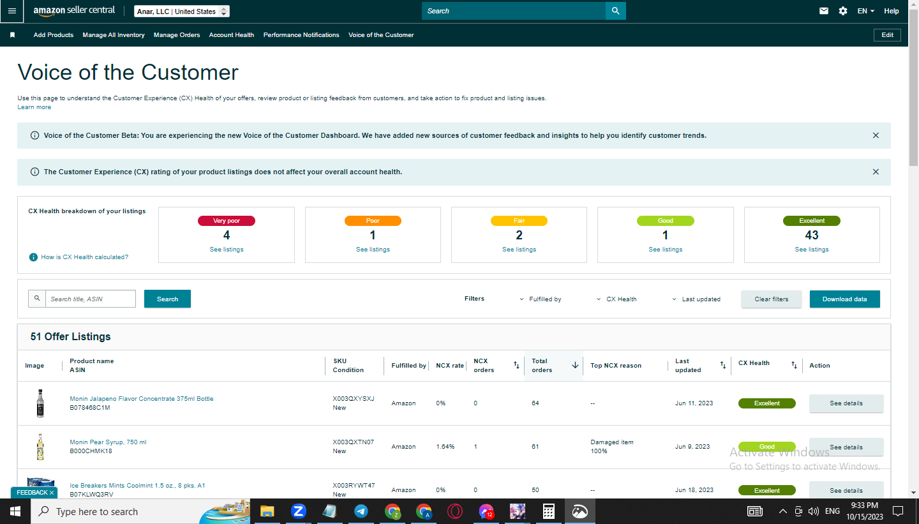The width and height of the screenshot is (919, 524).
Task: Open File Explorer from taskbar
Action: (267, 511)
